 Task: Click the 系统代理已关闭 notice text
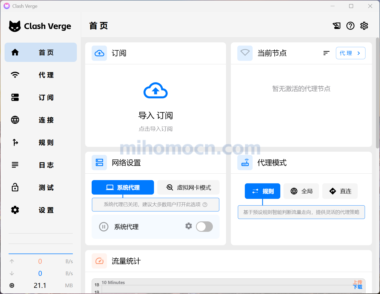[152, 204]
